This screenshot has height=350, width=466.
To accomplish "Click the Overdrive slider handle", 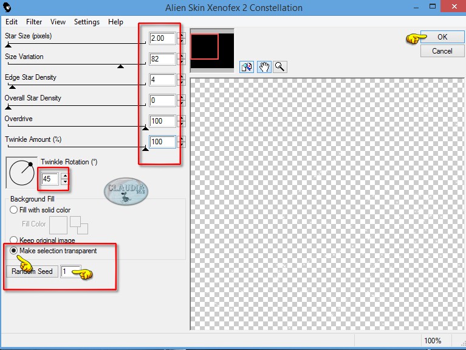I will (145, 128).
